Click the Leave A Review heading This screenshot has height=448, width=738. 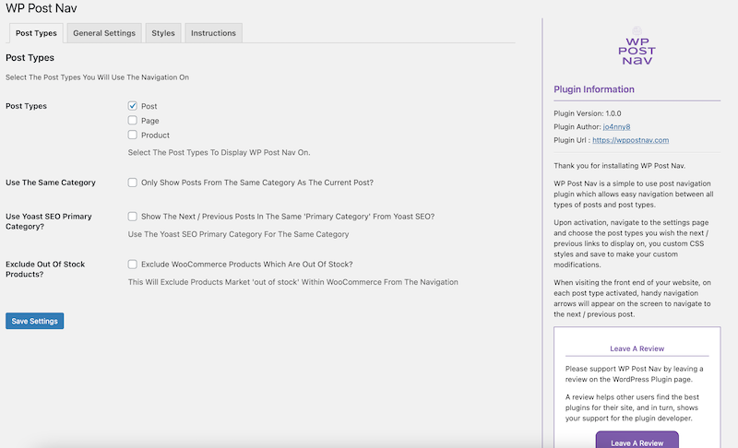click(637, 348)
